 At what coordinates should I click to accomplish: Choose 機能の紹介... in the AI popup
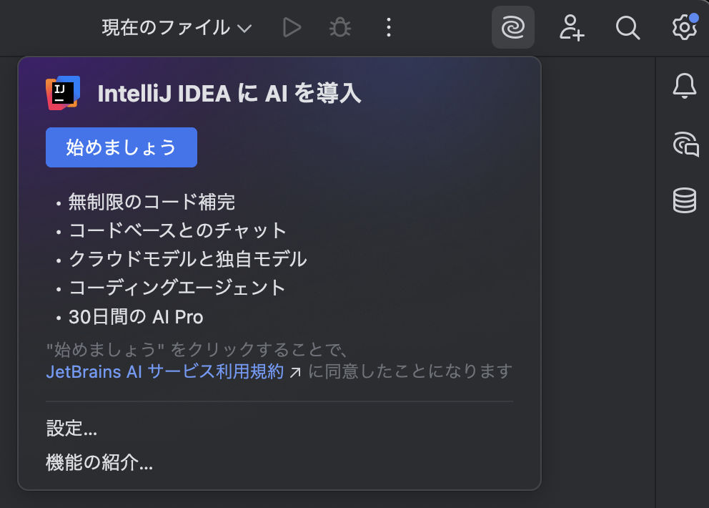99,462
